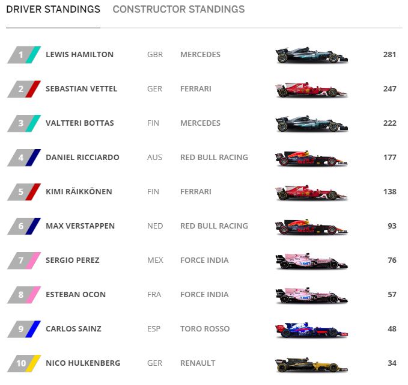Click the Toro Rosso team name
The width and height of the screenshot is (408, 385).
pos(203,329)
